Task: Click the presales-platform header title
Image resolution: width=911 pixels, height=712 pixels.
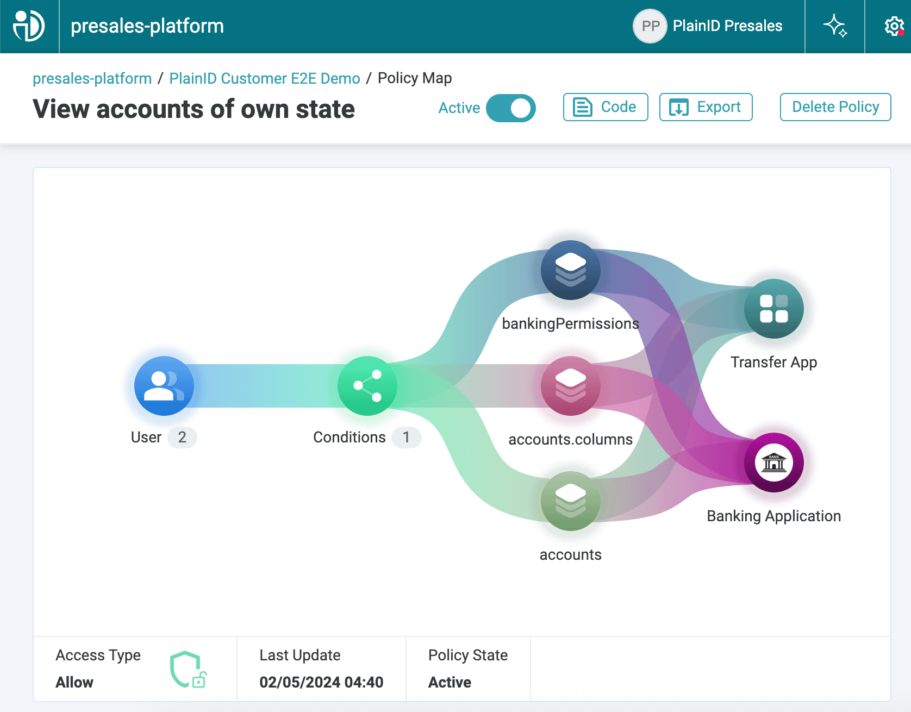Action: [x=147, y=26]
